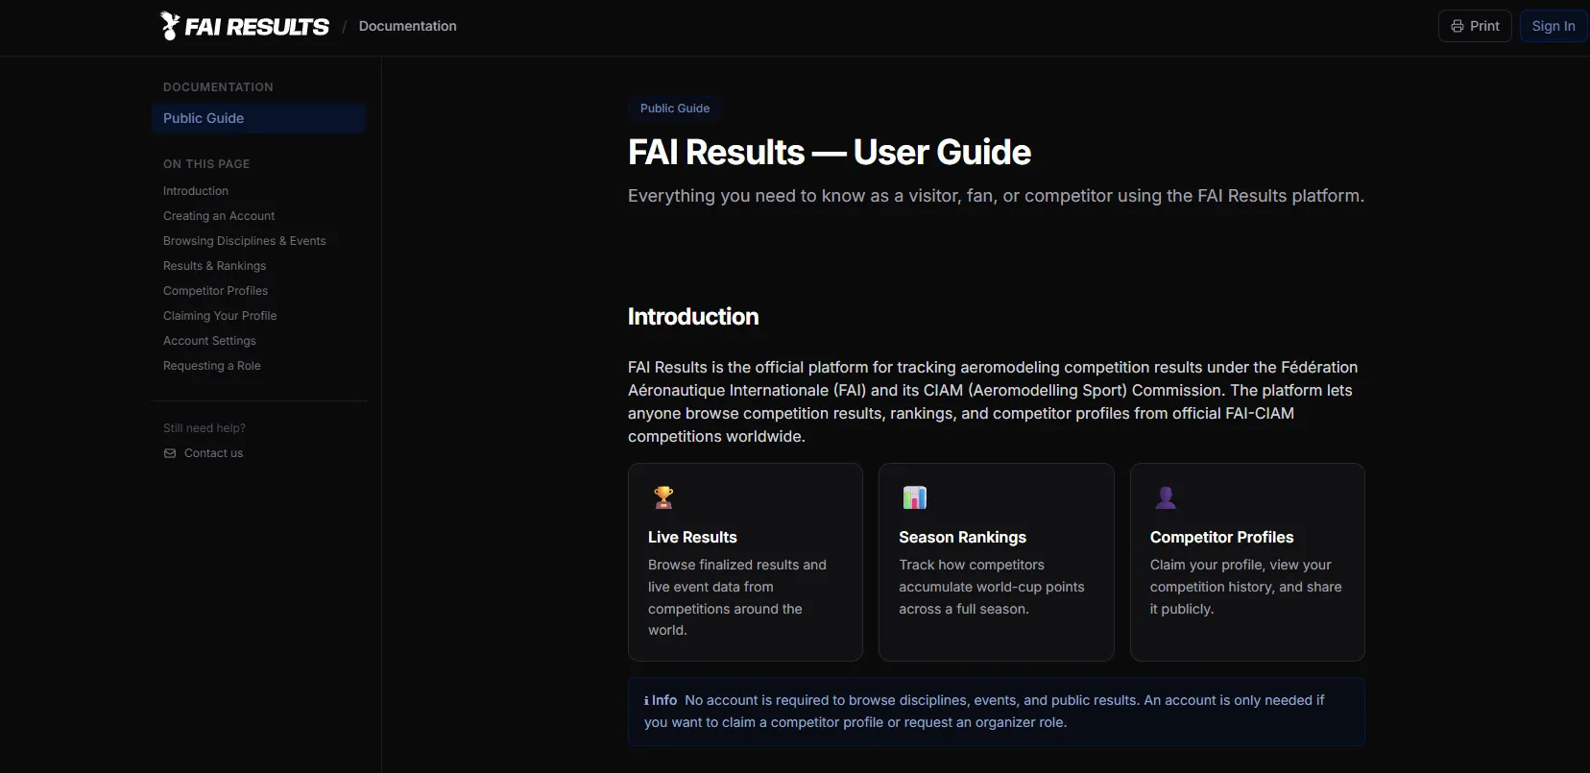Viewport: 1590px width, 773px height.
Task: Click the DOCUMENTATION sidebar label
Action: (x=218, y=87)
